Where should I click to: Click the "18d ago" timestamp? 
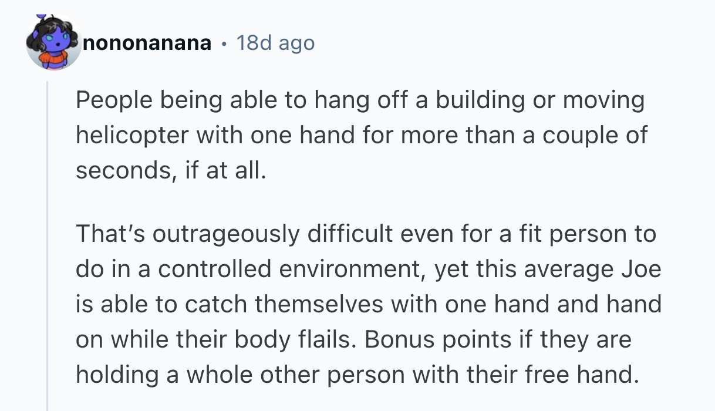point(275,43)
